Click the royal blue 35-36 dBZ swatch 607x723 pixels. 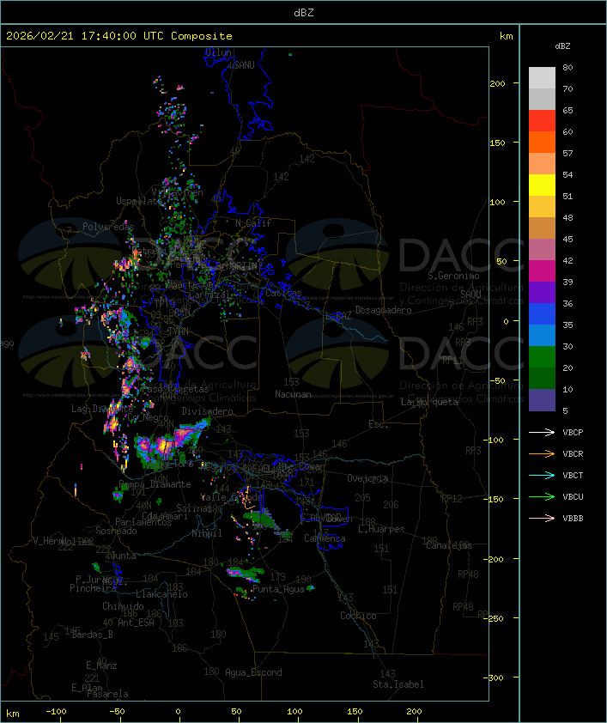pyautogui.click(x=542, y=314)
